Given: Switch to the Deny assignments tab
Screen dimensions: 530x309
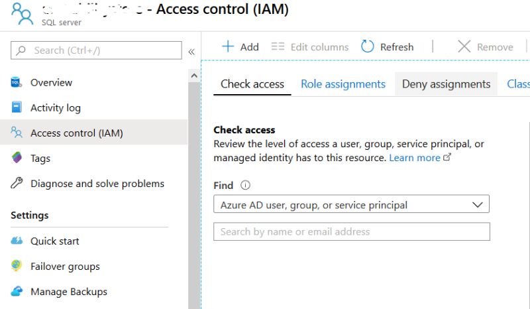Looking at the screenshot, I should (x=446, y=84).
